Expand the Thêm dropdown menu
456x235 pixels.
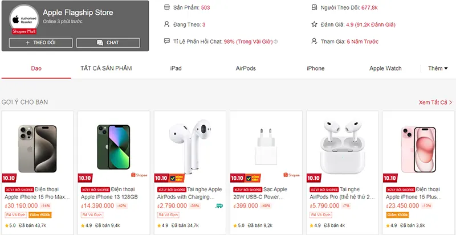pyautogui.click(x=438, y=68)
